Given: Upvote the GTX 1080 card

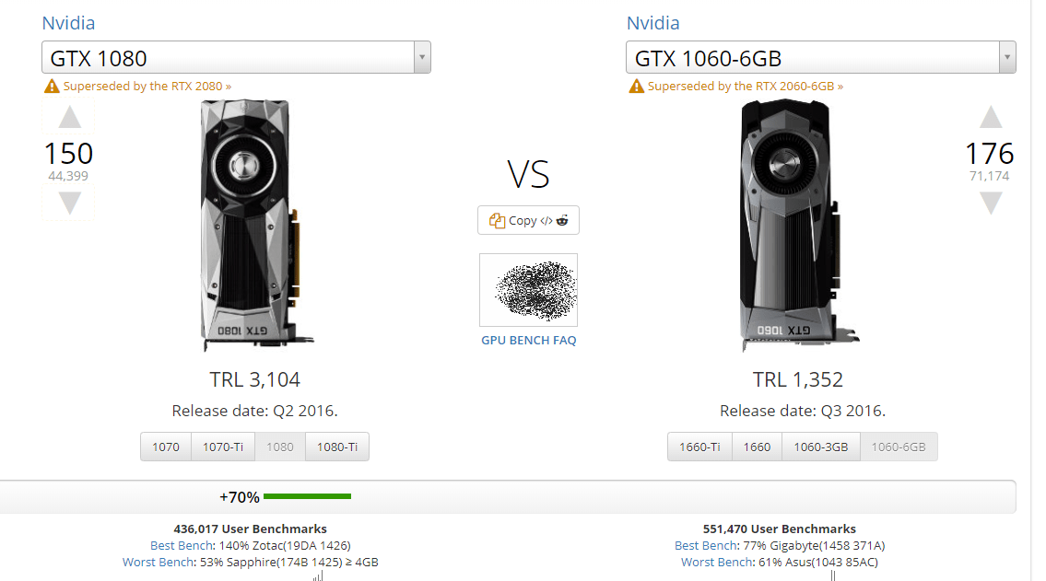Looking at the screenshot, I should (70, 118).
